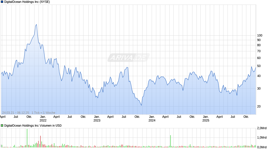Click the '1 Tick = 1 Woche' label

[43, 113]
